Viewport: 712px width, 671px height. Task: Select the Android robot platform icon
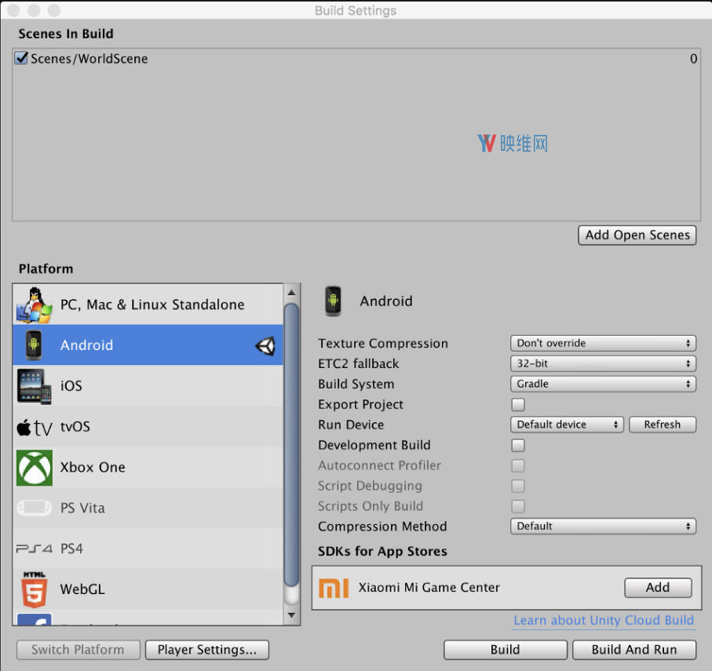click(x=34, y=345)
